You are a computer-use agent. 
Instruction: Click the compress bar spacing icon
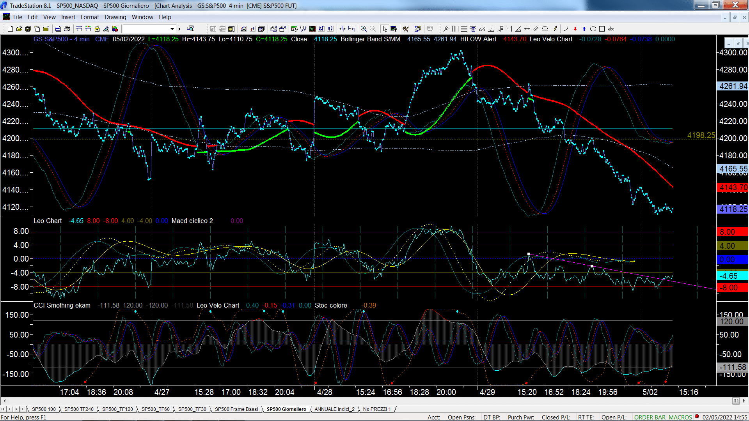(342, 29)
